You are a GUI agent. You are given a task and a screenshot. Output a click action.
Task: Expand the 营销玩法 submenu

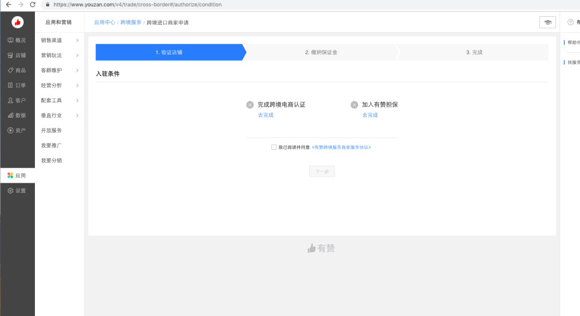click(60, 55)
